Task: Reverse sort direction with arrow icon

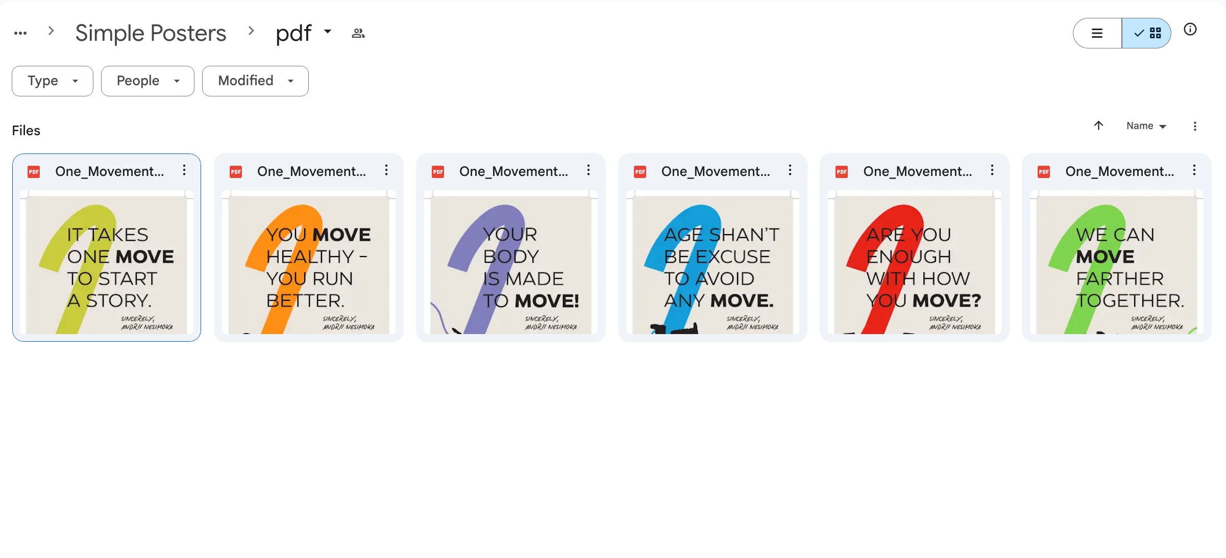Action: click(1099, 125)
